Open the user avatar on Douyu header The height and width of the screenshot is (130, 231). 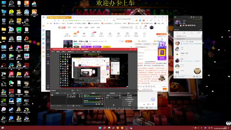click(151, 27)
